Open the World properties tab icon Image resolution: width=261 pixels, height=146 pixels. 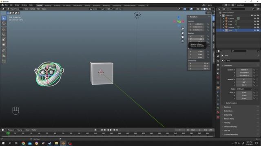[x=218, y=77]
